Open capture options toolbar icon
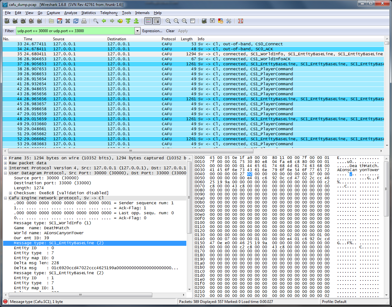392x307 pixels. (x=15, y=21)
